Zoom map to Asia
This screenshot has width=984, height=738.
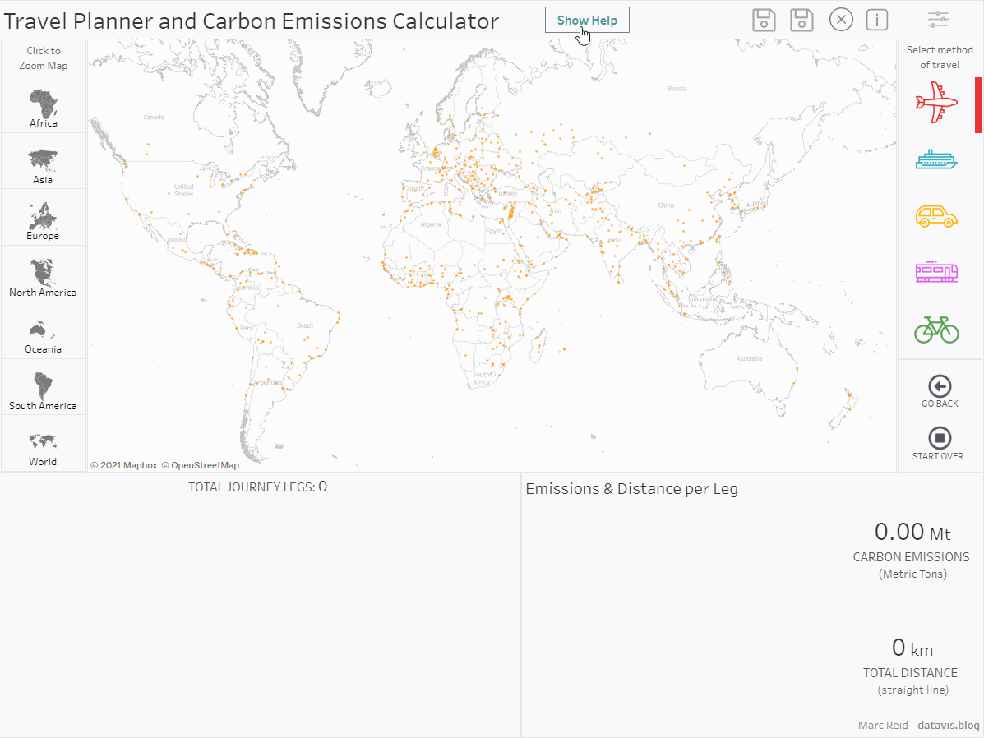[x=43, y=162]
